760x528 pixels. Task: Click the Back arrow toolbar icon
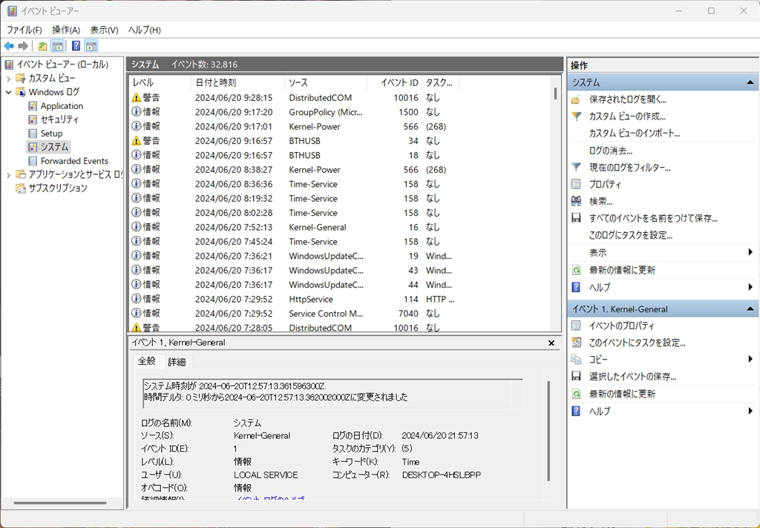[x=9, y=46]
